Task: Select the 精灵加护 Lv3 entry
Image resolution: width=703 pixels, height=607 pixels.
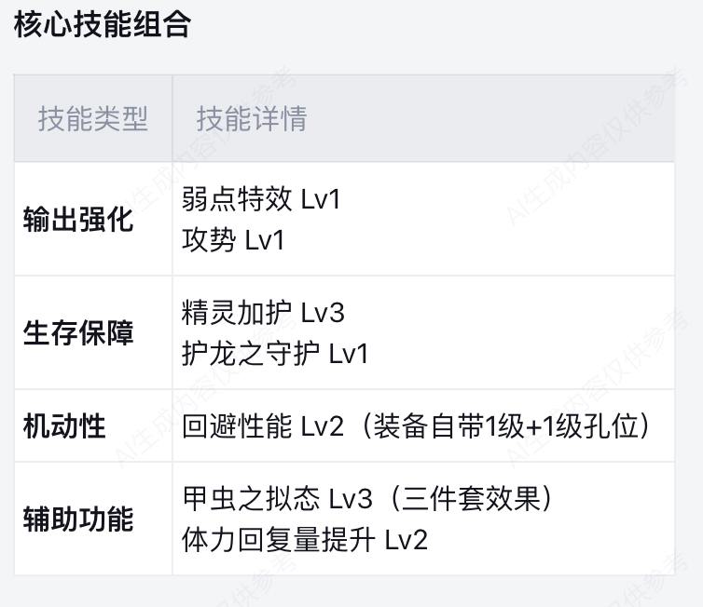Action: click(263, 313)
